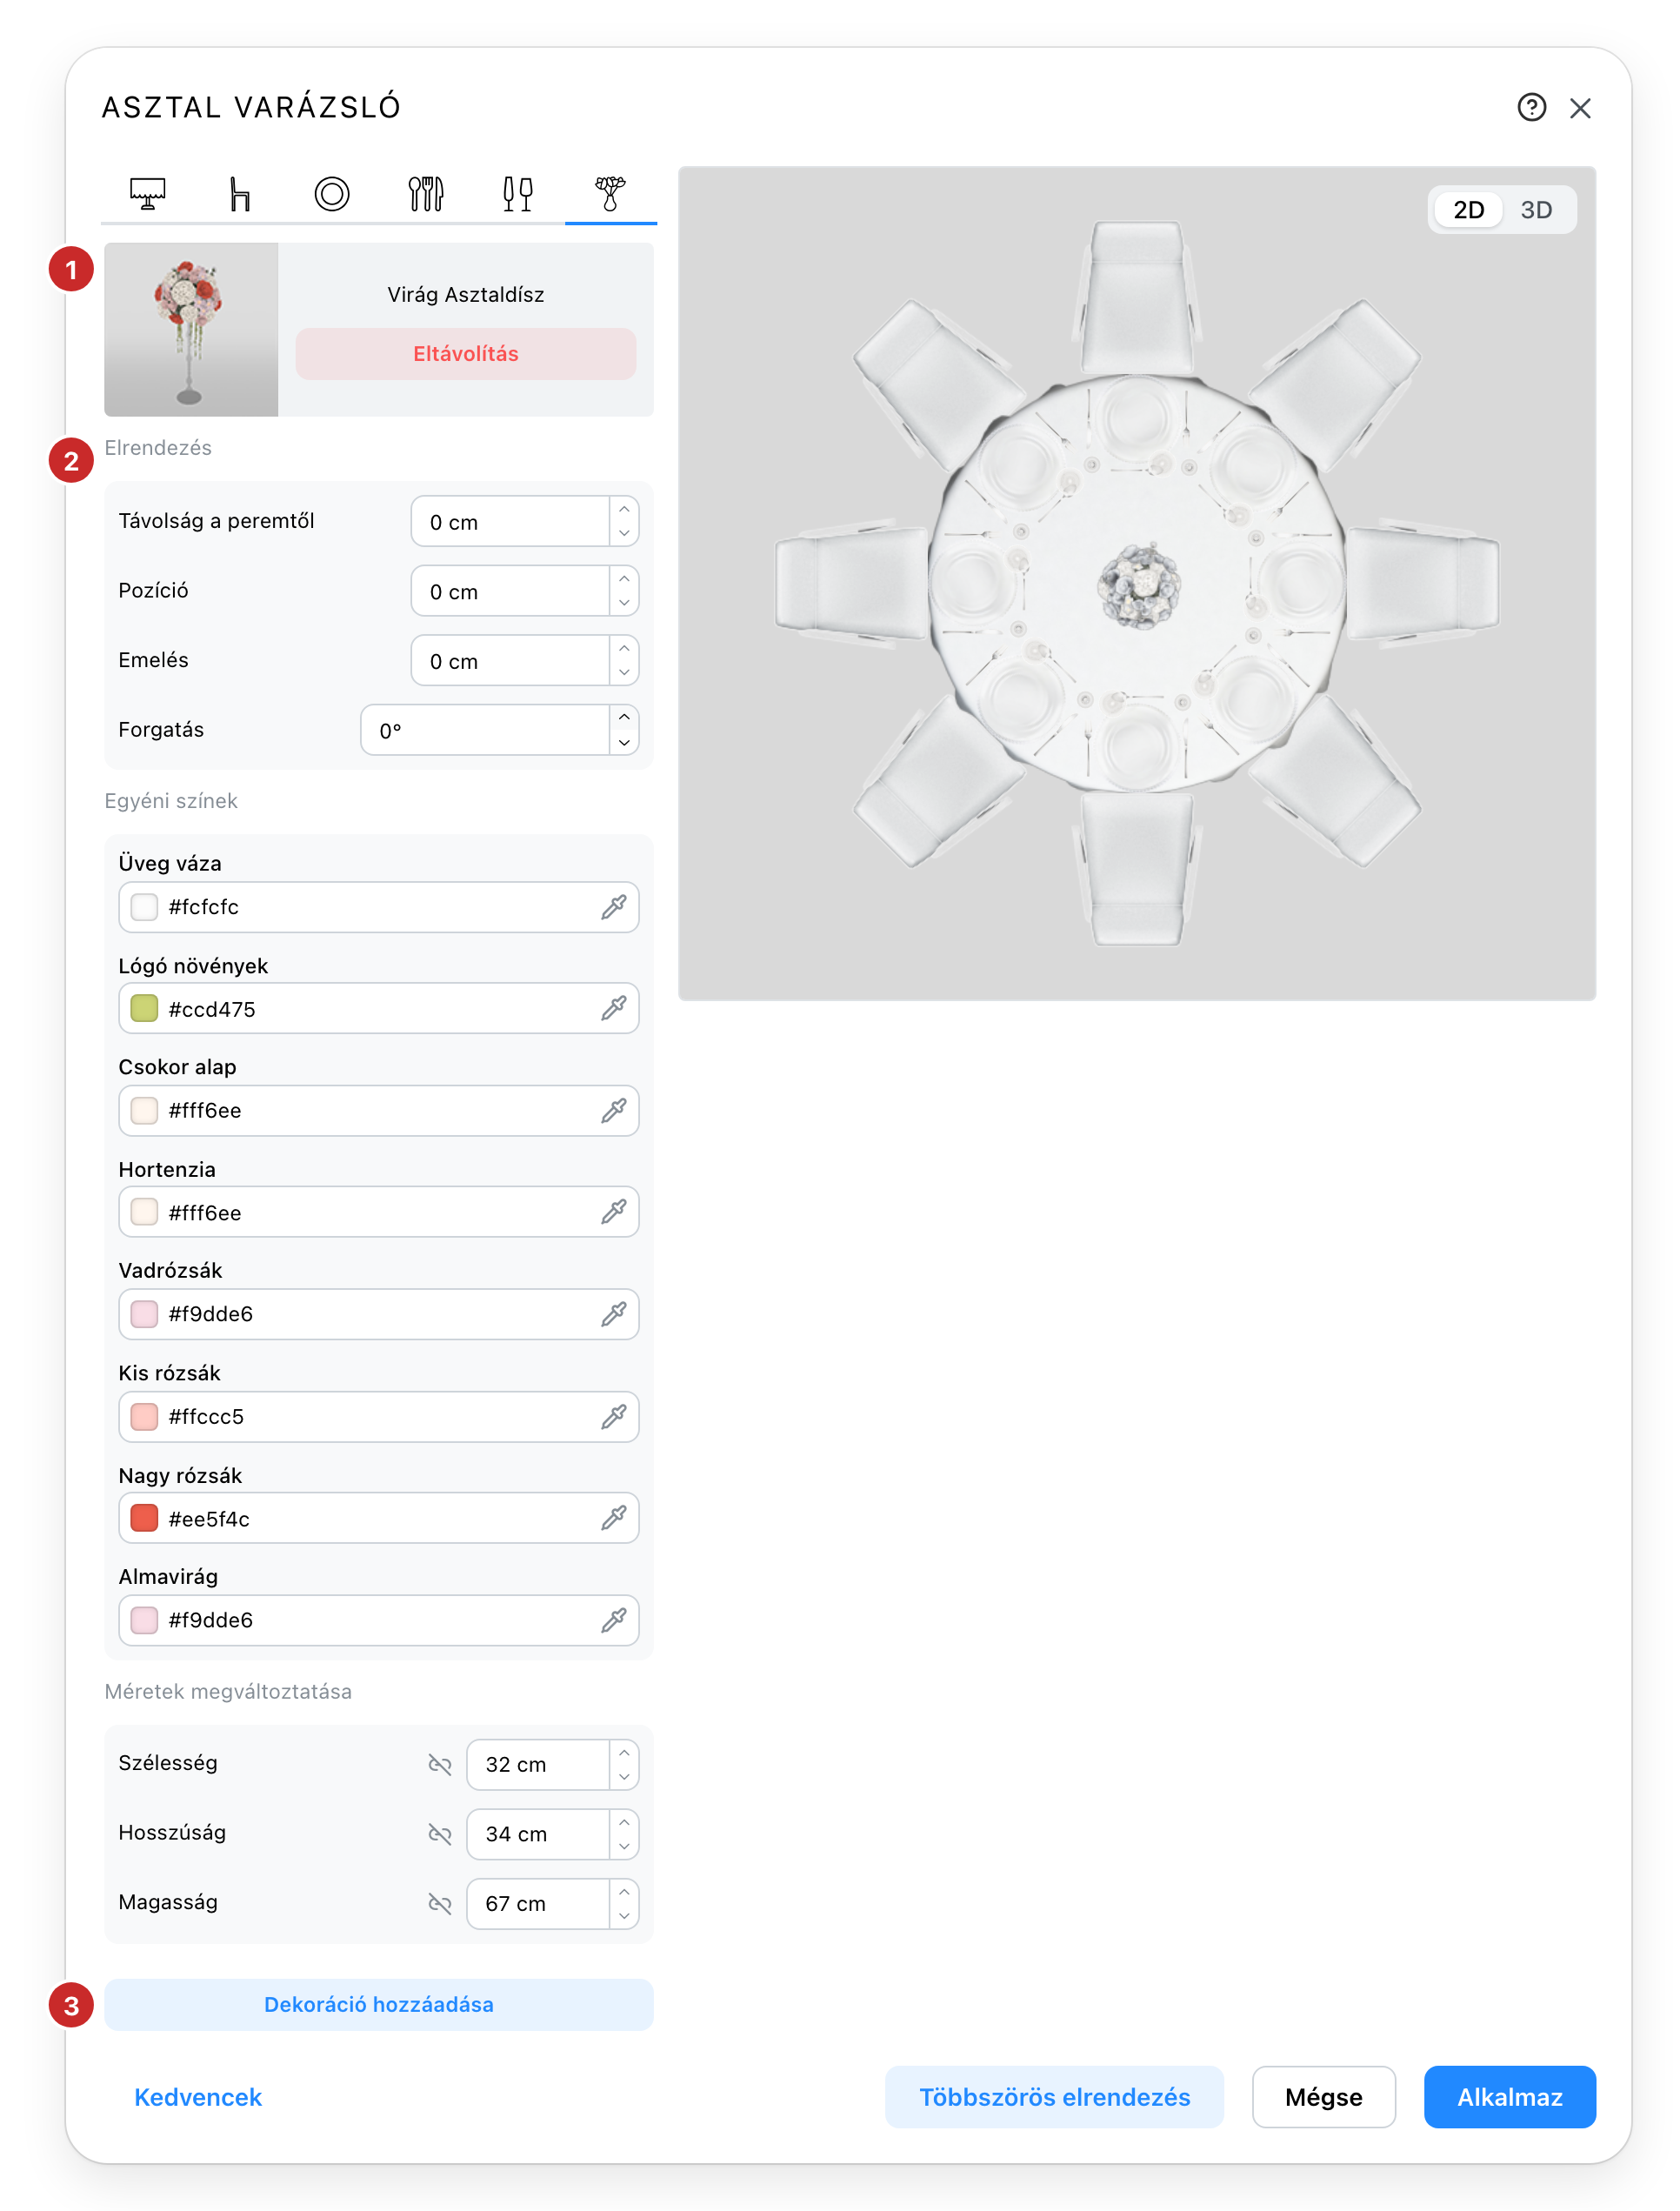This screenshot has width=1680, height=2211.
Task: Open the table shape tab icon
Action: point(147,193)
